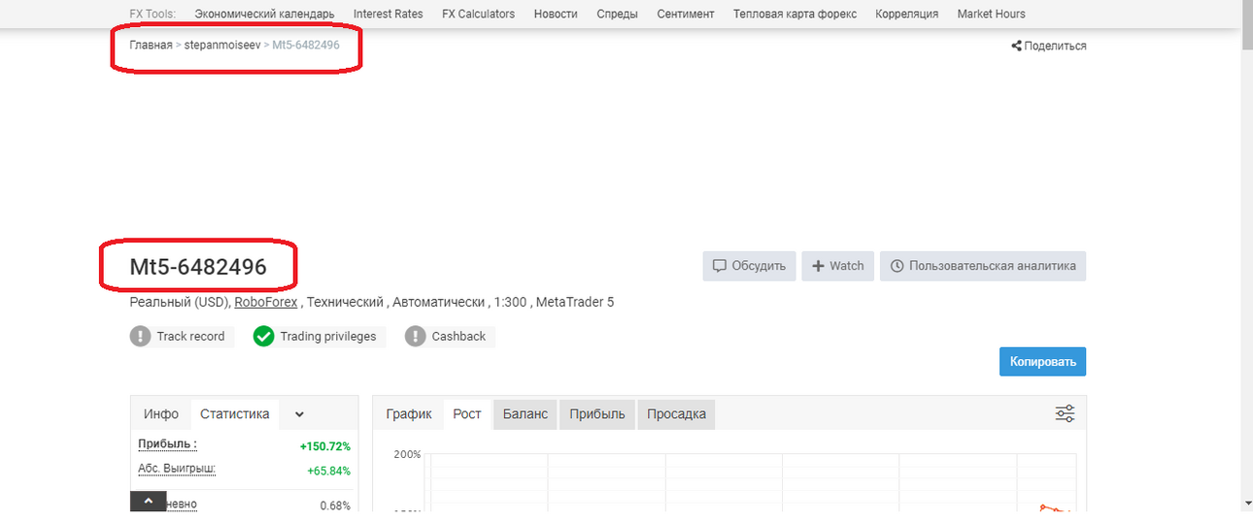Open Пользовательская аналитика button
The height and width of the screenshot is (521, 1253).
click(x=983, y=266)
